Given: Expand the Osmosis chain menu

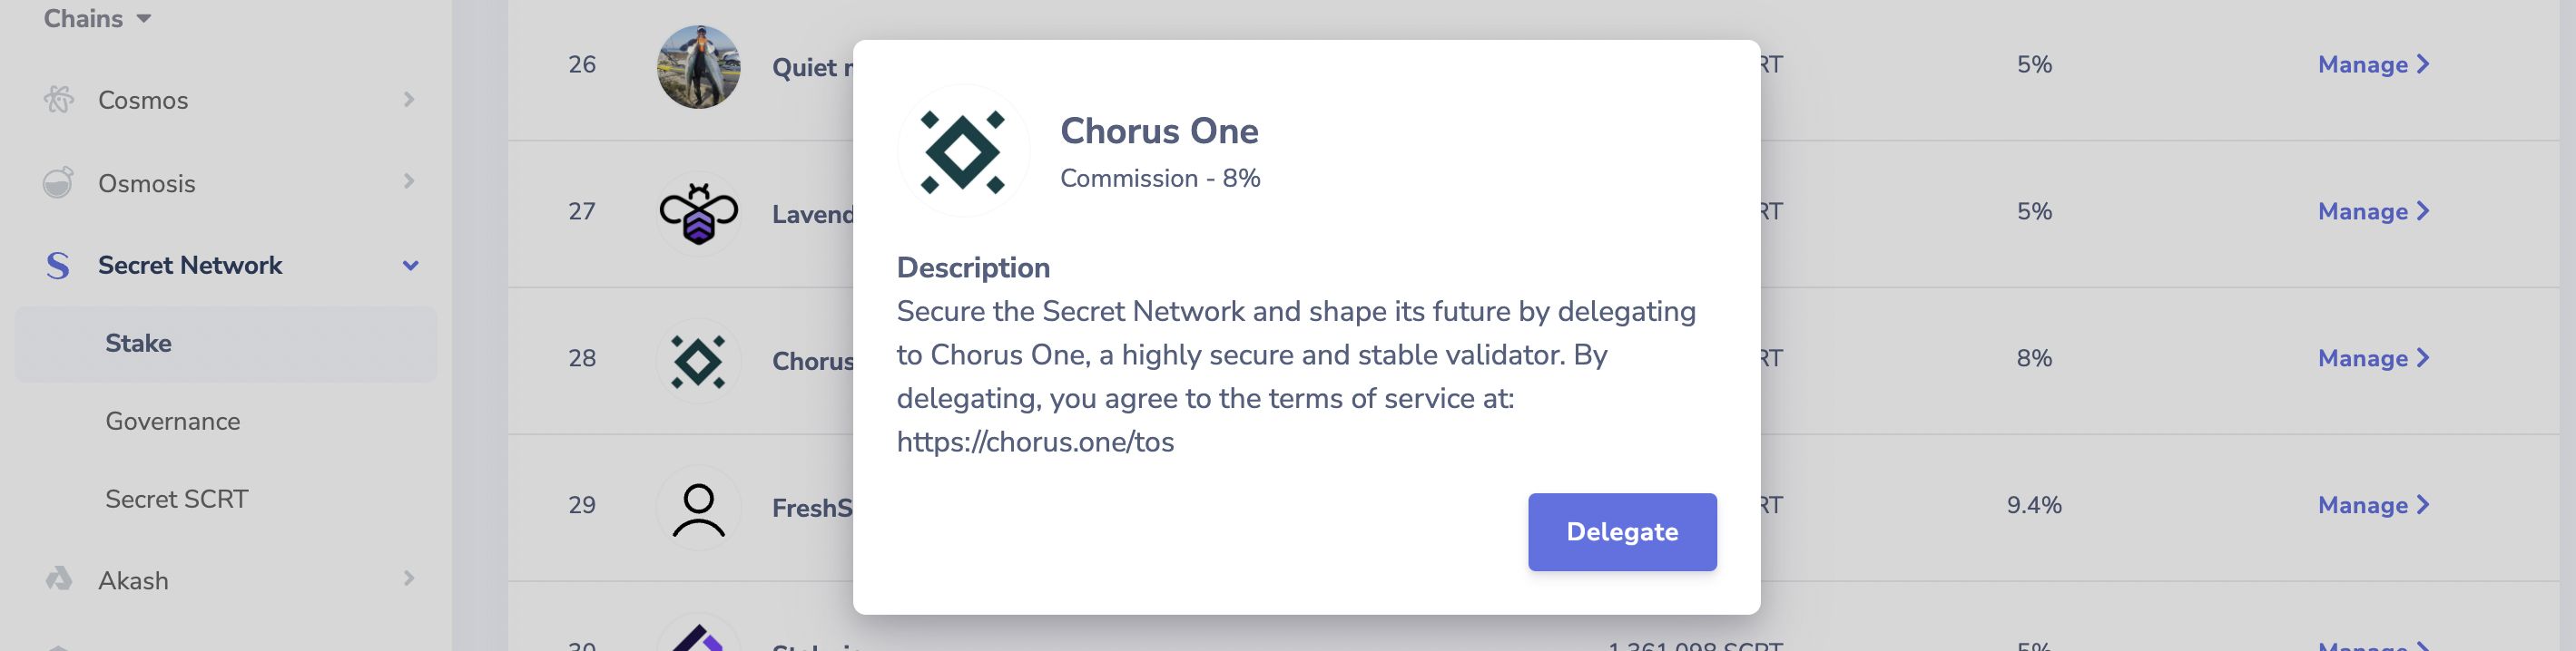Looking at the screenshot, I should [408, 181].
